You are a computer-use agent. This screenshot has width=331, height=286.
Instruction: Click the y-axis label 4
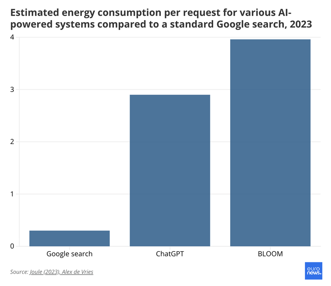click(12, 37)
